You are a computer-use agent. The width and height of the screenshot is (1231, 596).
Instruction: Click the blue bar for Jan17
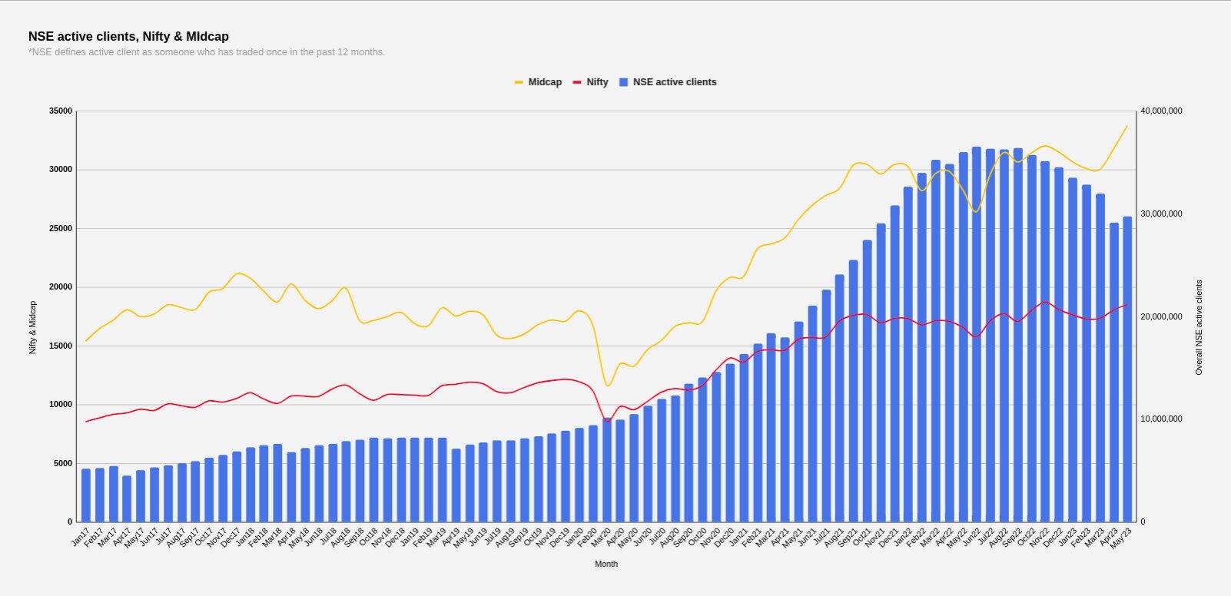86,495
